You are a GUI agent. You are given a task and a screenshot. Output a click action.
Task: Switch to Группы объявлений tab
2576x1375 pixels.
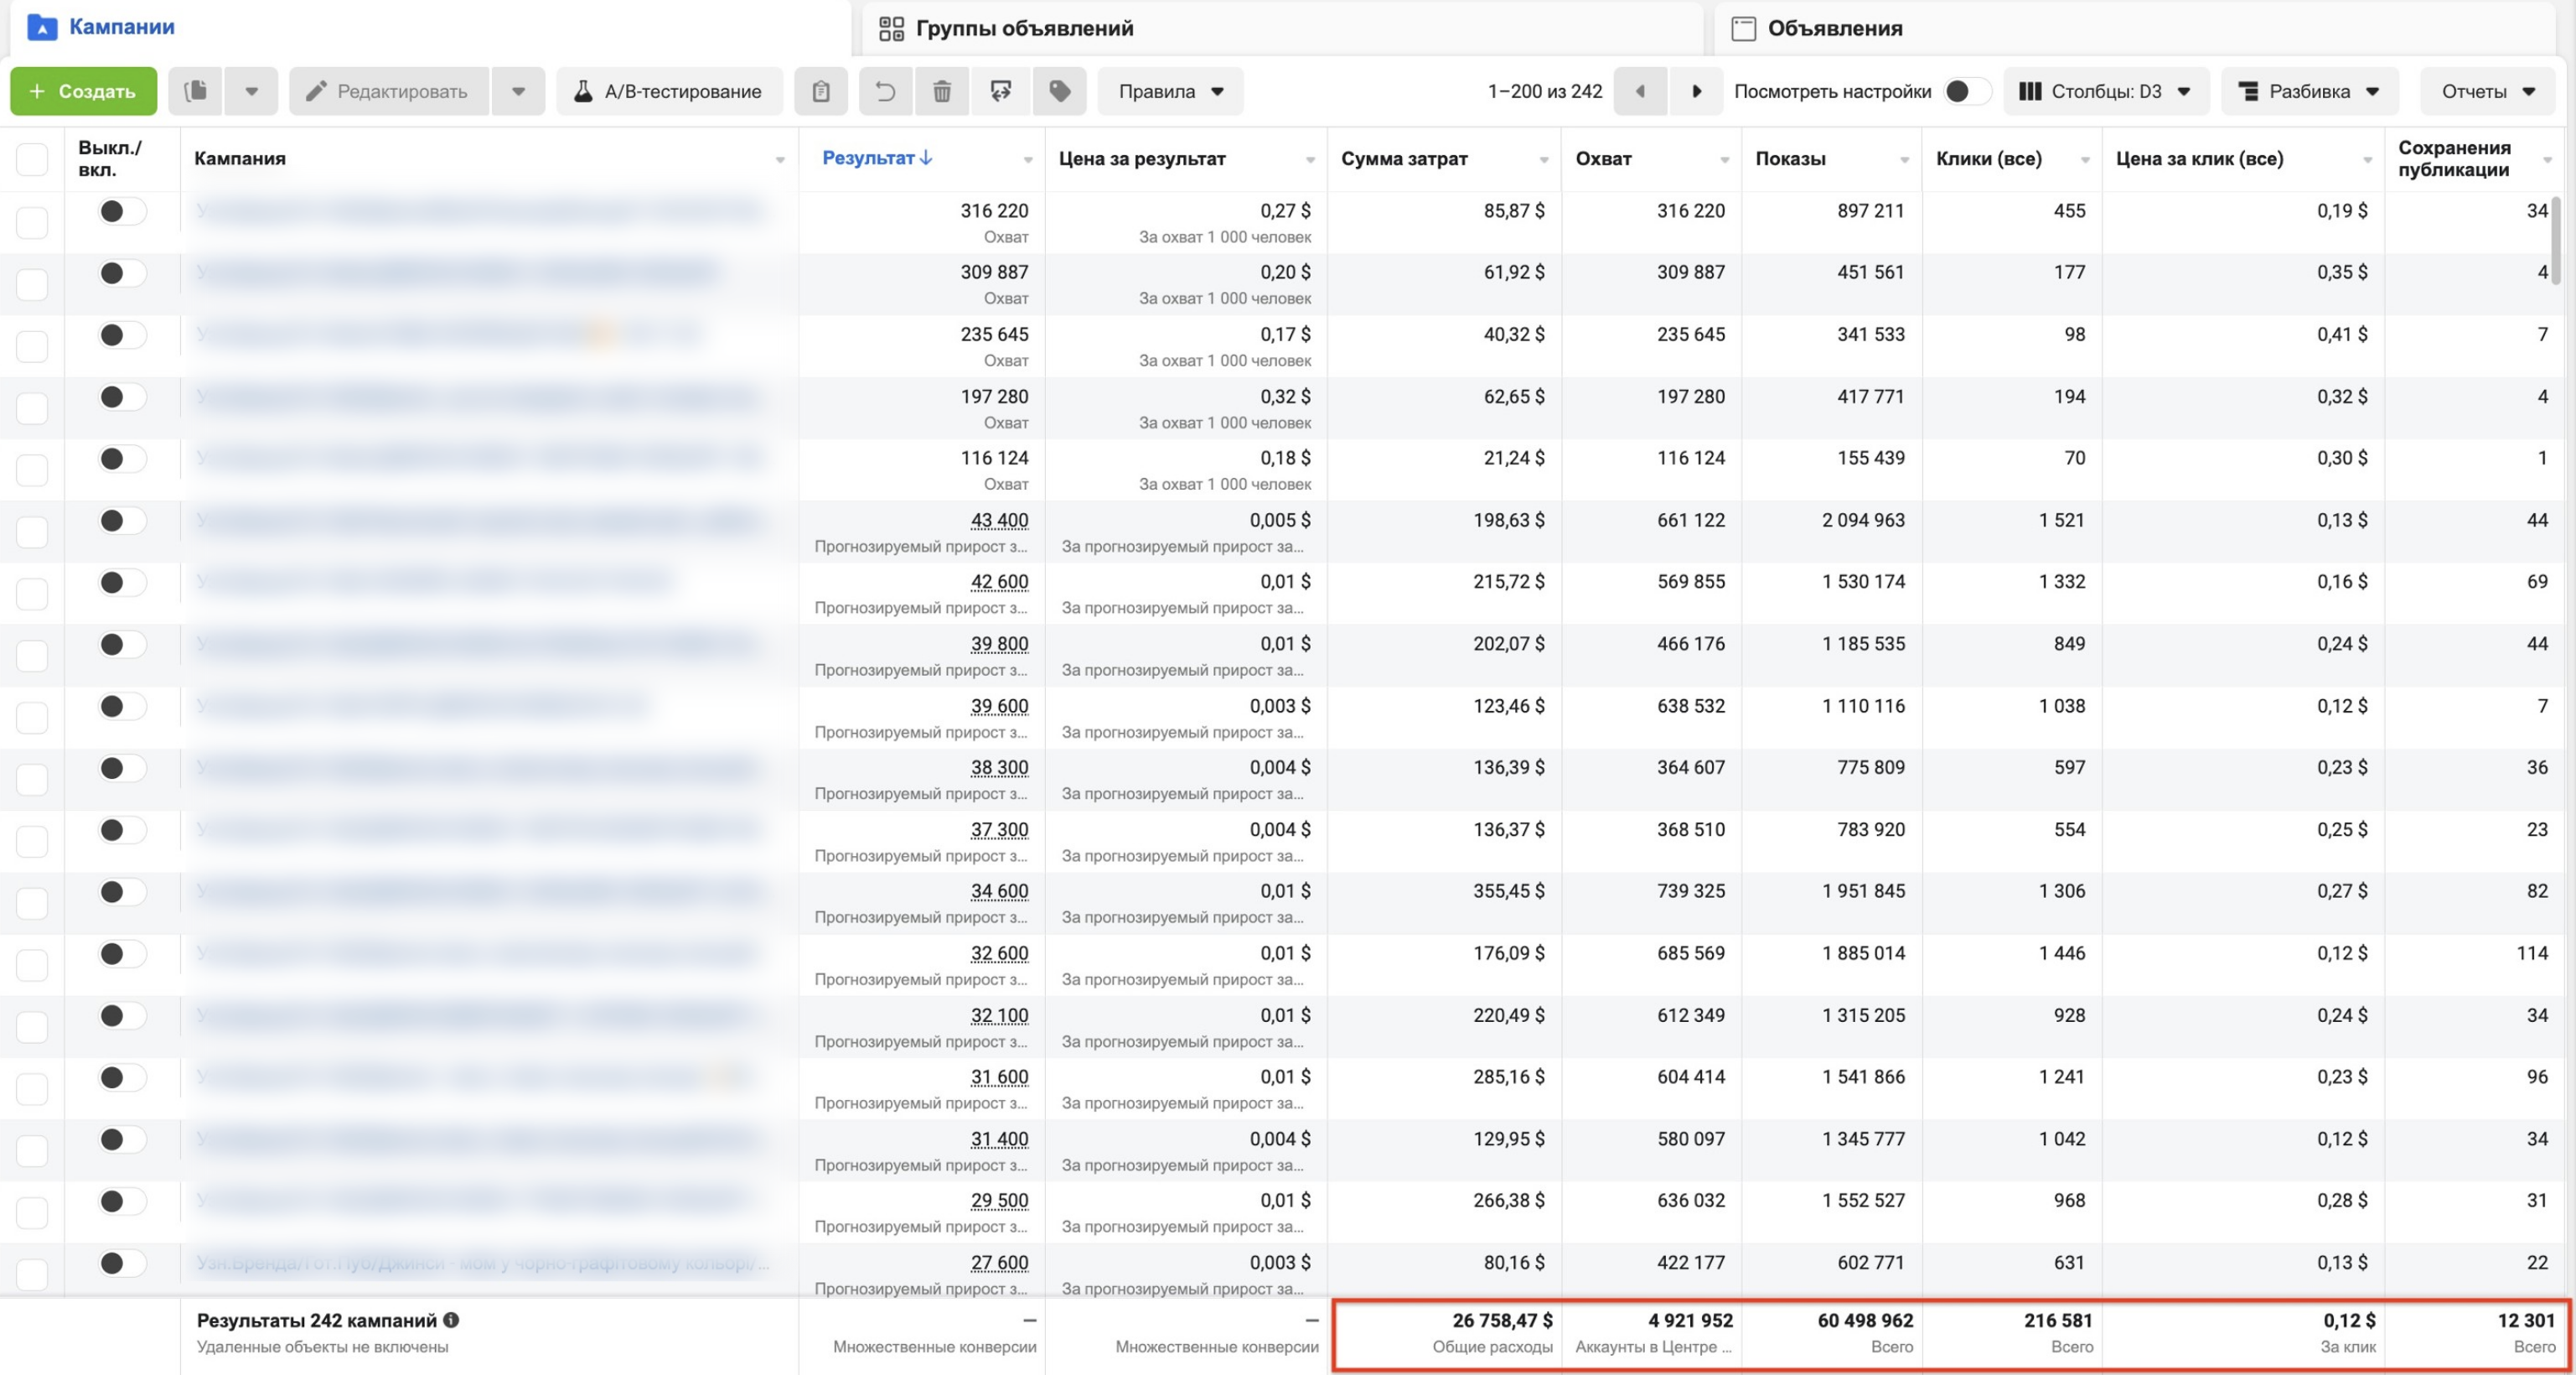[1282, 28]
